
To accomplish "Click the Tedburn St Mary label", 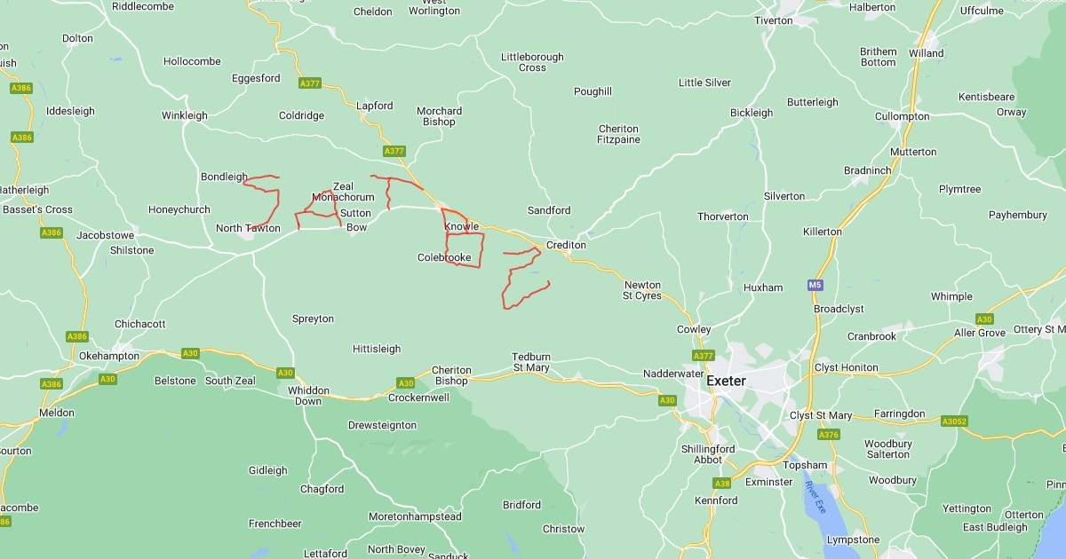I will pos(531,362).
